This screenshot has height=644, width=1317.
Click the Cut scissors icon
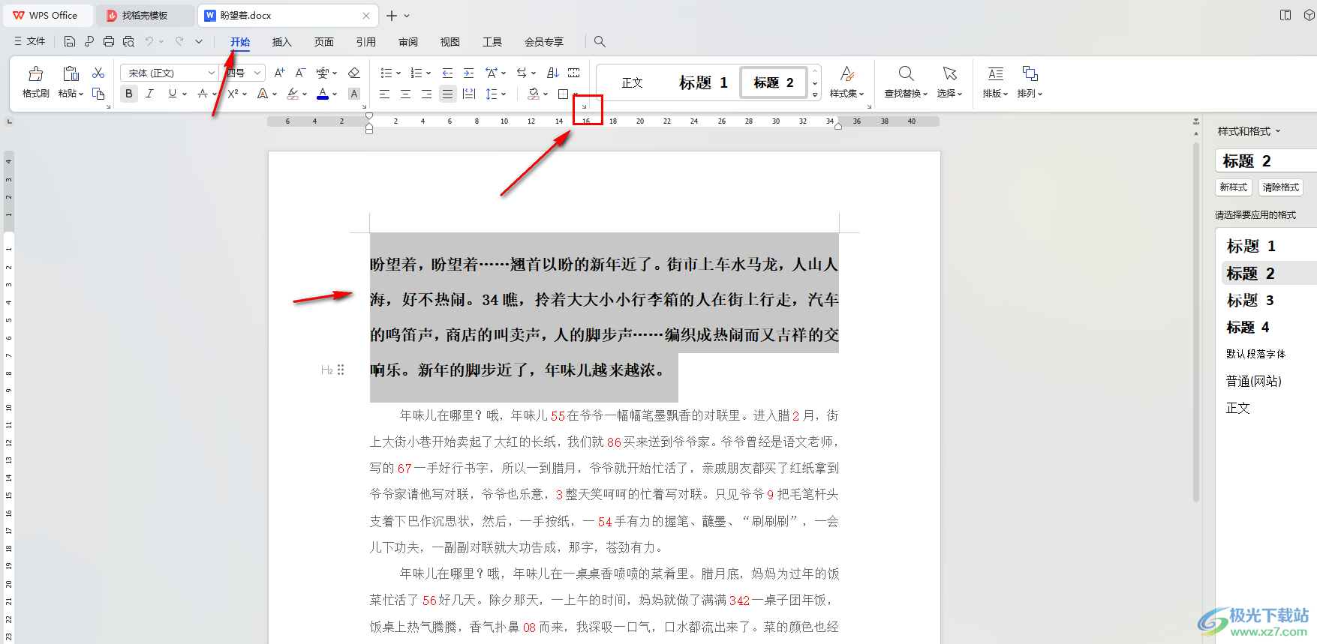(98, 73)
